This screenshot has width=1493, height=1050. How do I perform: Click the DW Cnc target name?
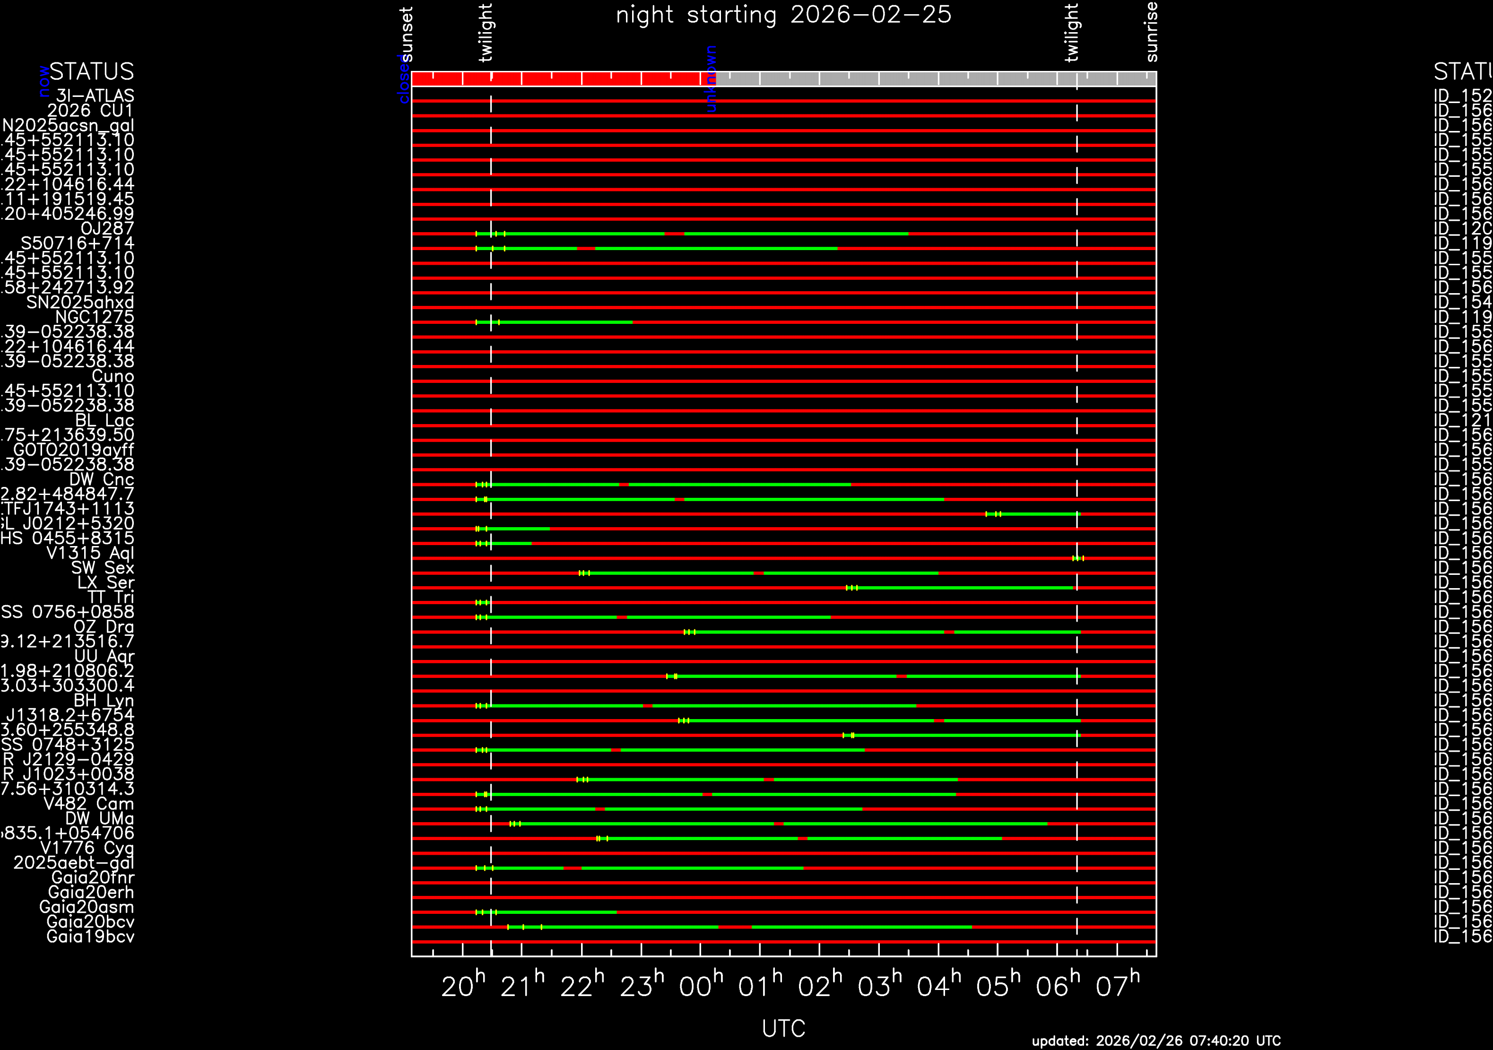(x=102, y=479)
